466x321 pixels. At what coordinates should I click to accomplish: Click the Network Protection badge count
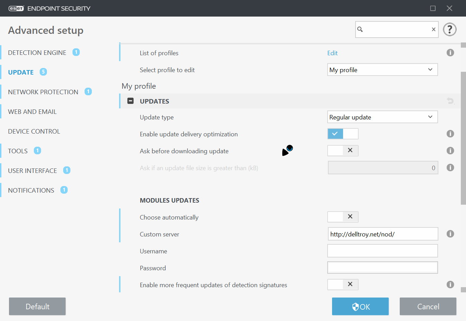point(88,91)
